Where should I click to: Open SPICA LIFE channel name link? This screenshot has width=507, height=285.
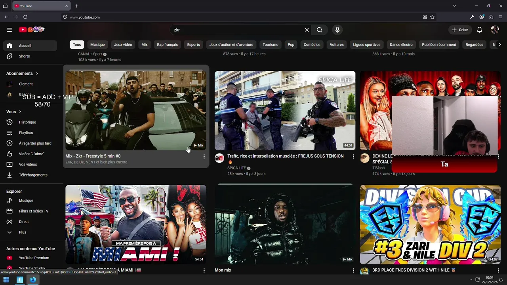[x=236, y=168]
